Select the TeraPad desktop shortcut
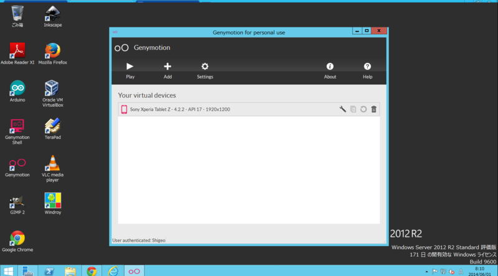The width and height of the screenshot is (498, 276). click(x=53, y=128)
